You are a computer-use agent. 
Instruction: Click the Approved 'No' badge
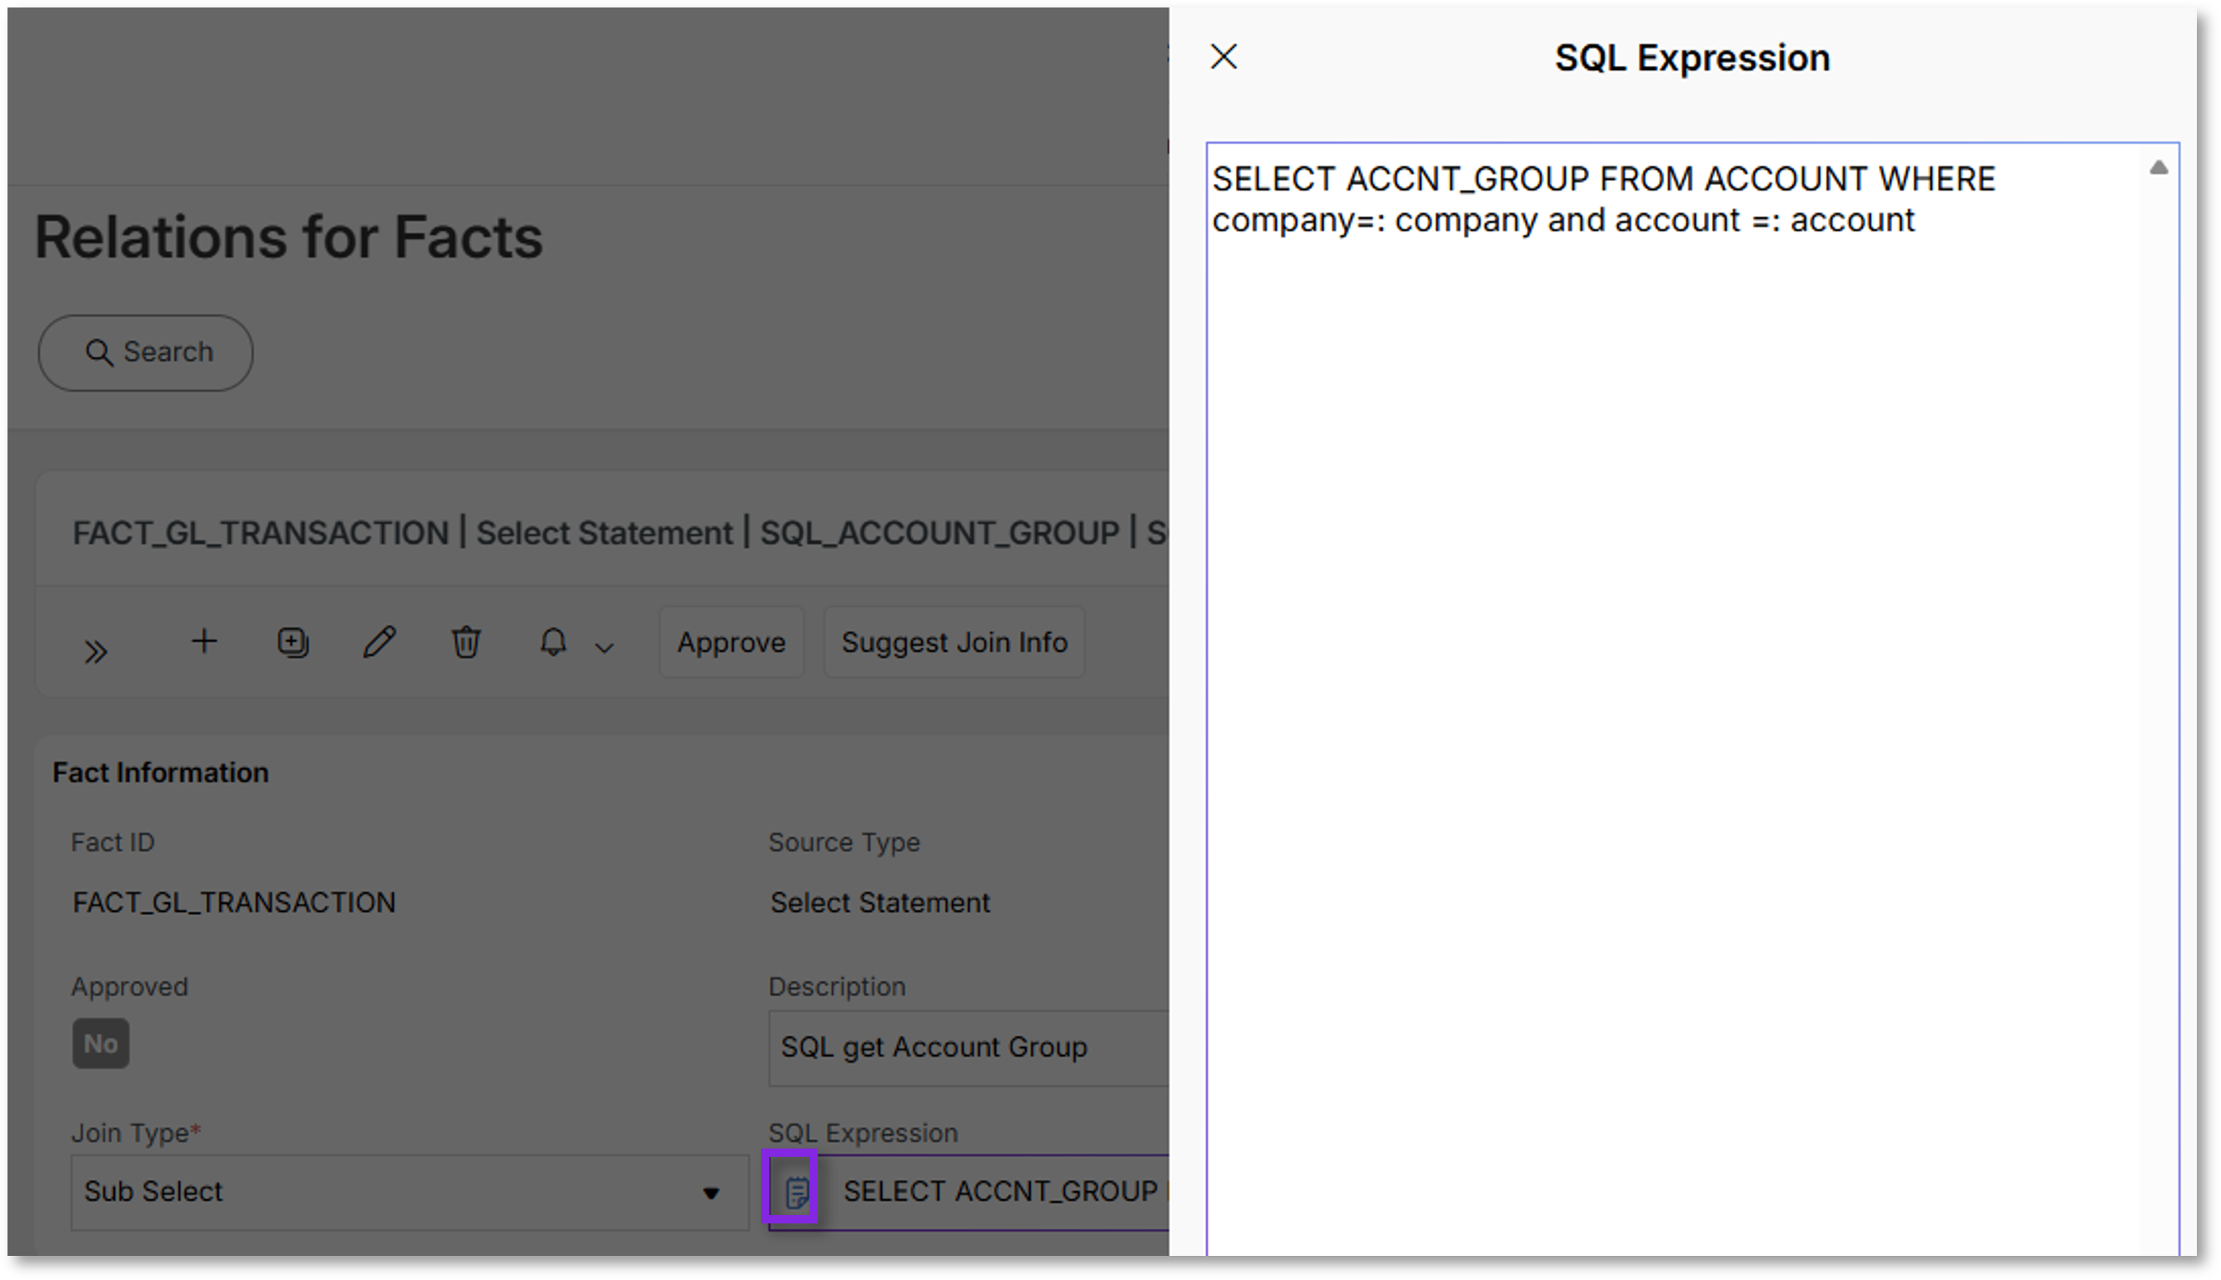(x=100, y=1044)
